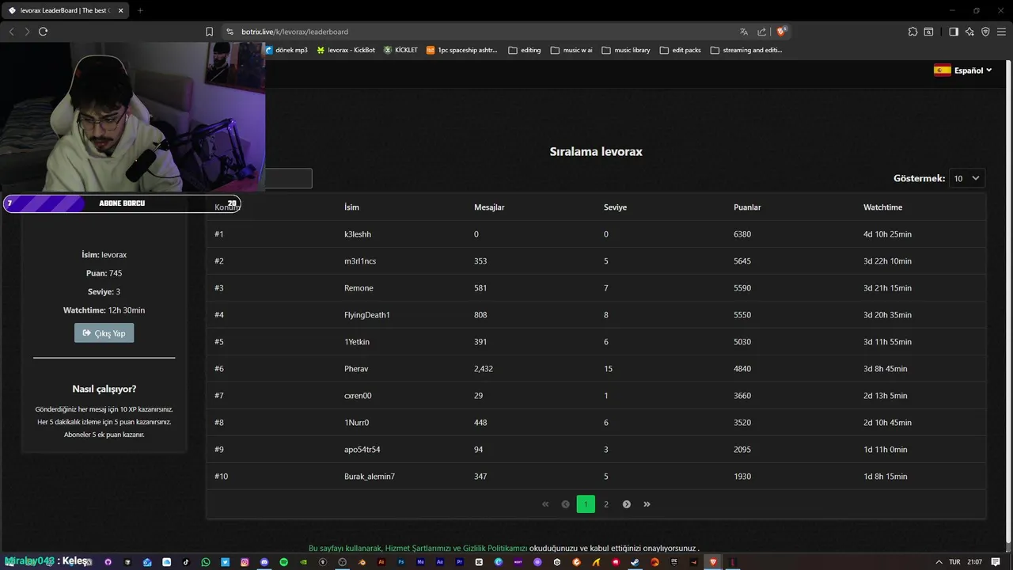Open the Español language dropdown

point(963,70)
